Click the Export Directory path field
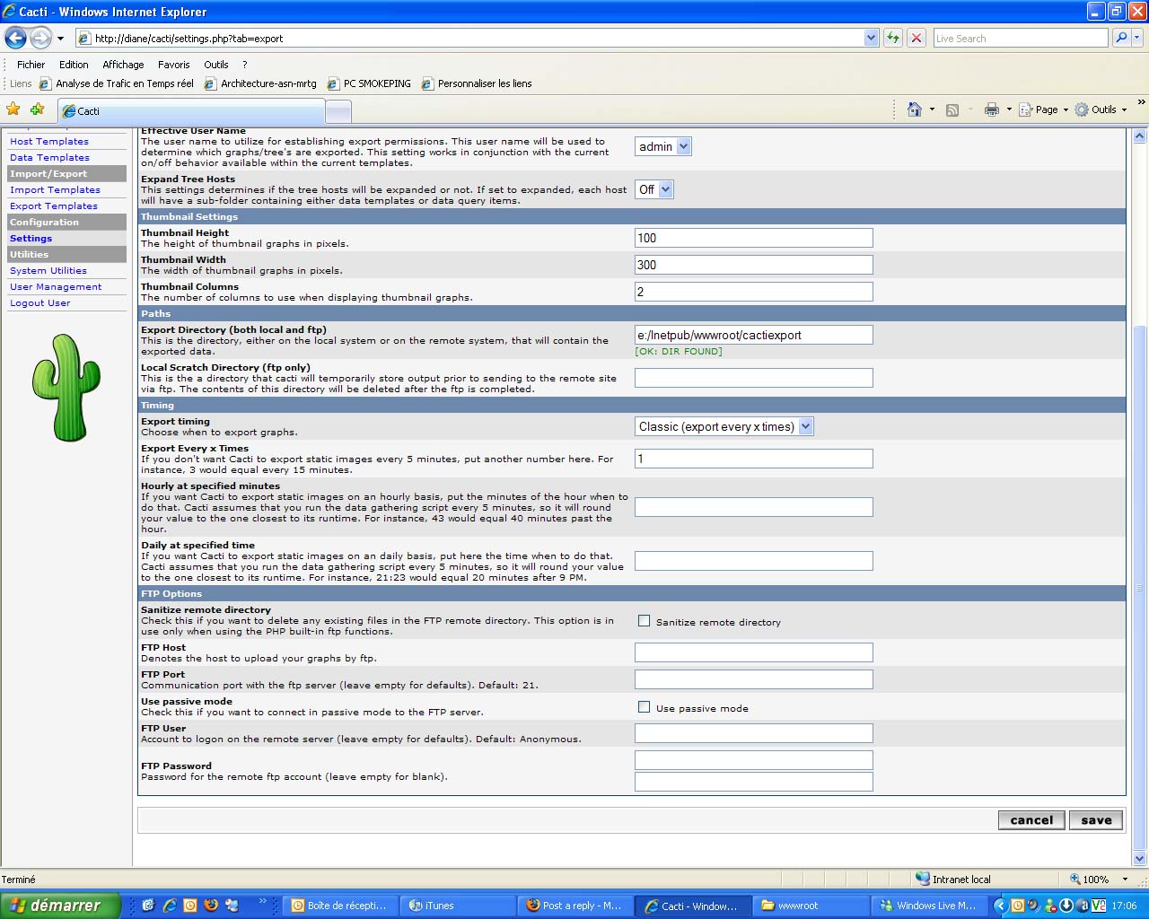The height and width of the screenshot is (919, 1149). coord(754,335)
